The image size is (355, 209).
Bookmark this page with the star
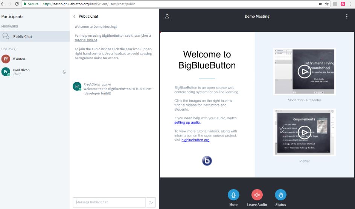pyautogui.click(x=327, y=4)
